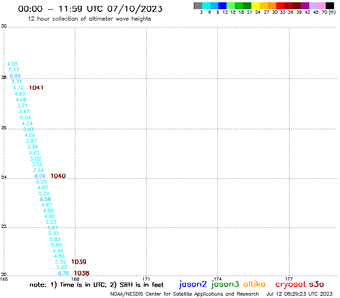
Task: Click the bright red swatch in the color scale
Action: pyautogui.click(x=280, y=6)
